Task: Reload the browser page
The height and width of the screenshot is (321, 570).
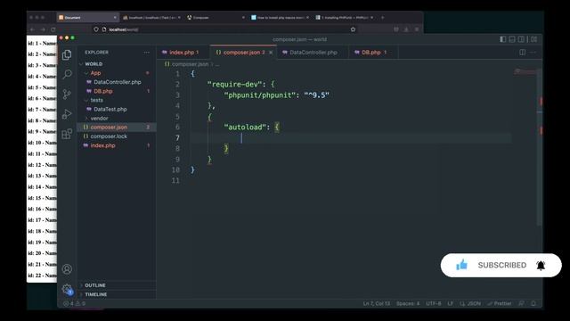Action: 53,29
